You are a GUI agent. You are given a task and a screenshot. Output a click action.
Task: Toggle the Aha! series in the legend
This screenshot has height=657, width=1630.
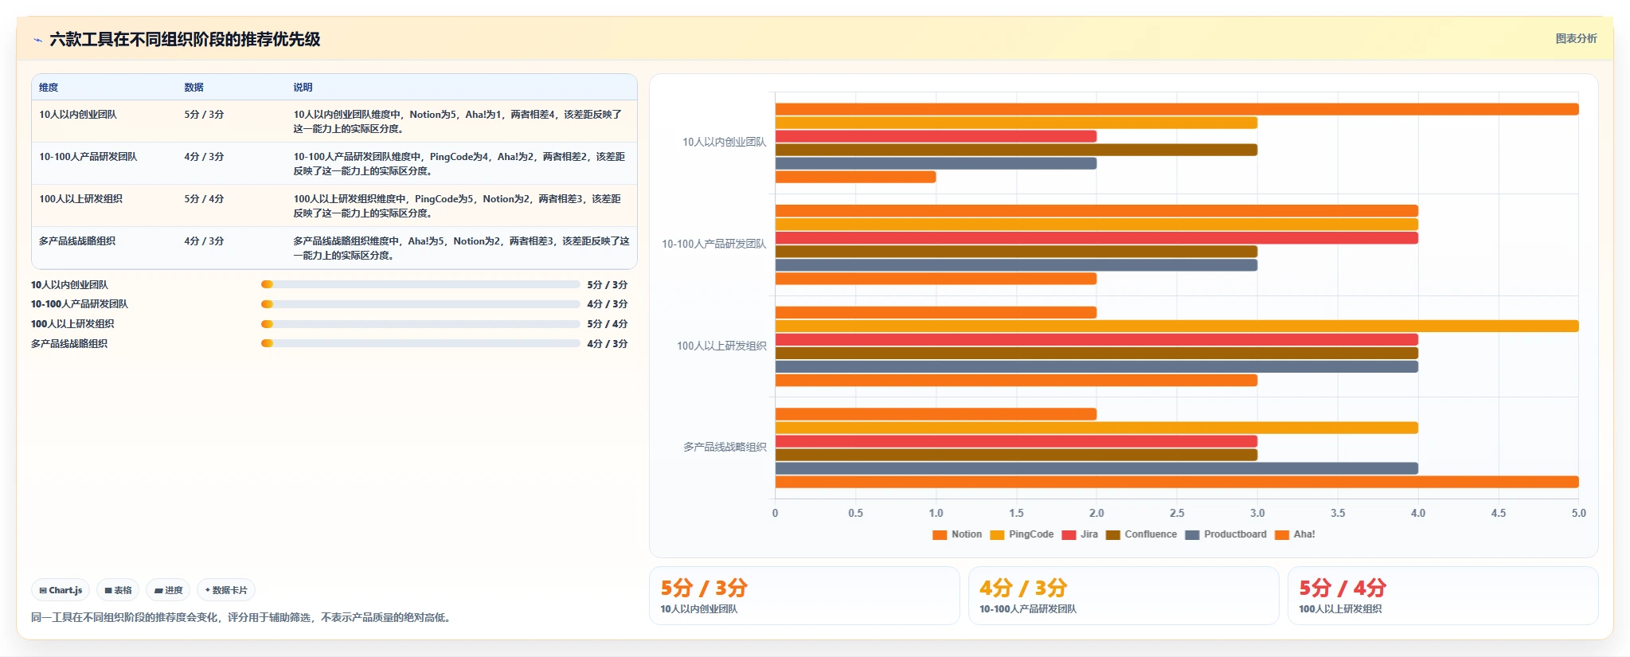click(x=1295, y=535)
